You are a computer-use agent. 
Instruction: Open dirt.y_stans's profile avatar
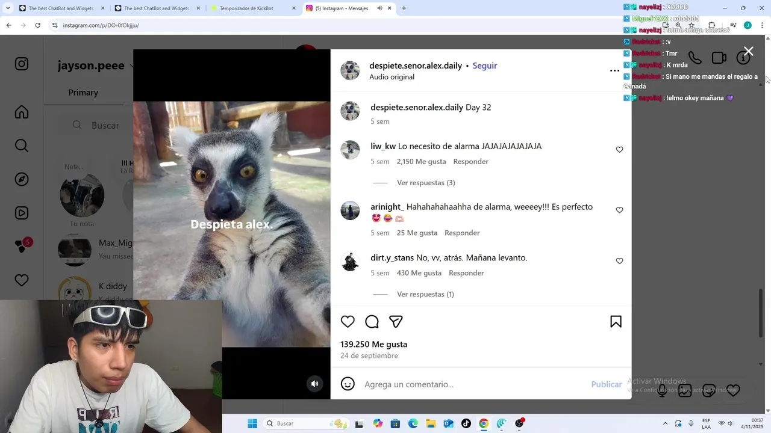click(350, 262)
